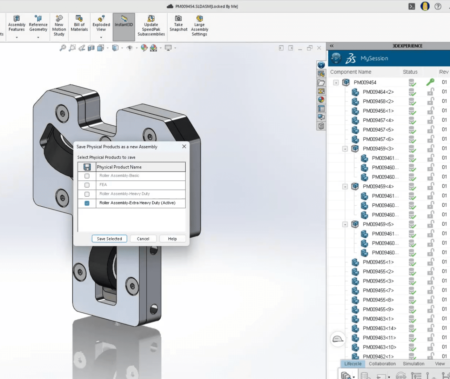Screen dimensions: 450x379
Task: Click the Take Snapshot camera icon
Action: pos(178,19)
